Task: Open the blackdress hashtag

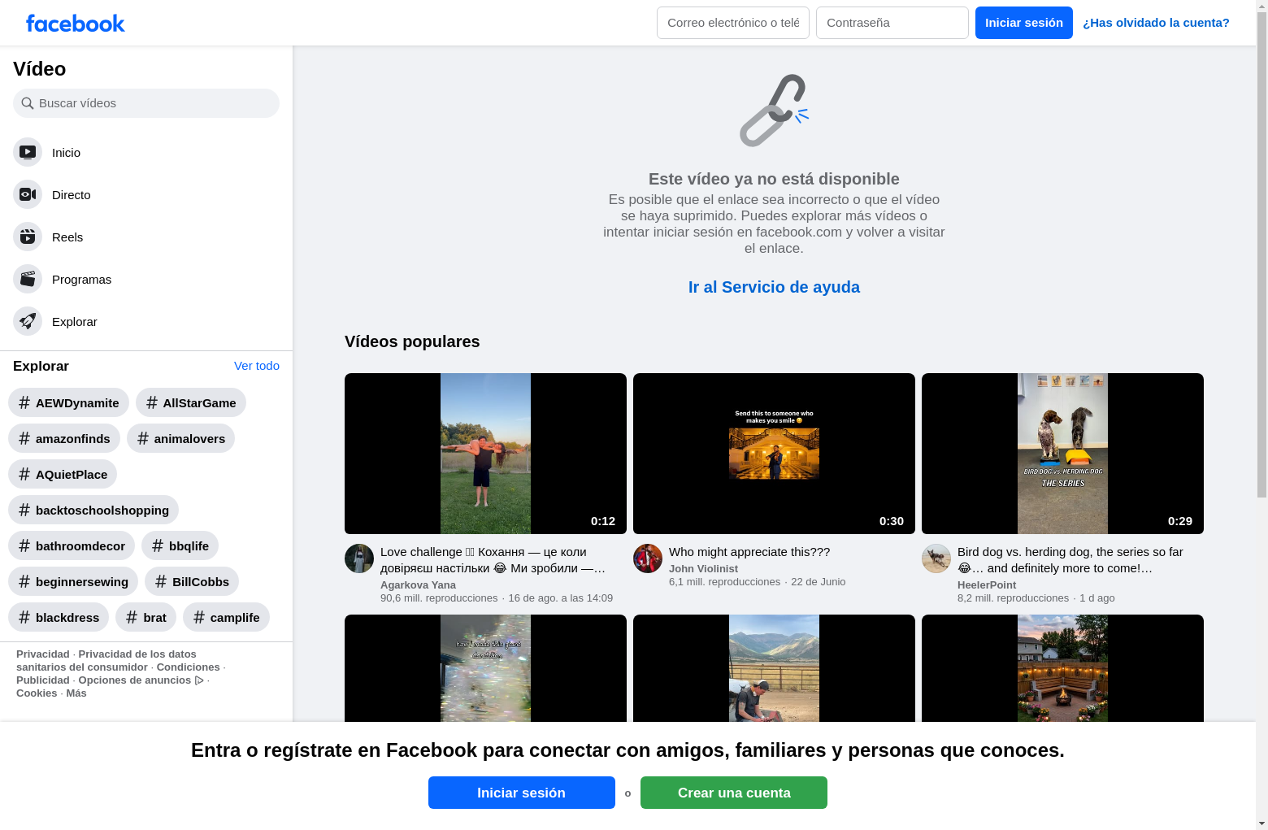Action: pos(59,617)
